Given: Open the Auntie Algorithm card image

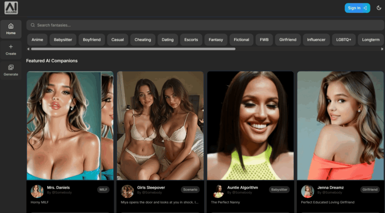Looking at the screenshot, I should 250,125.
